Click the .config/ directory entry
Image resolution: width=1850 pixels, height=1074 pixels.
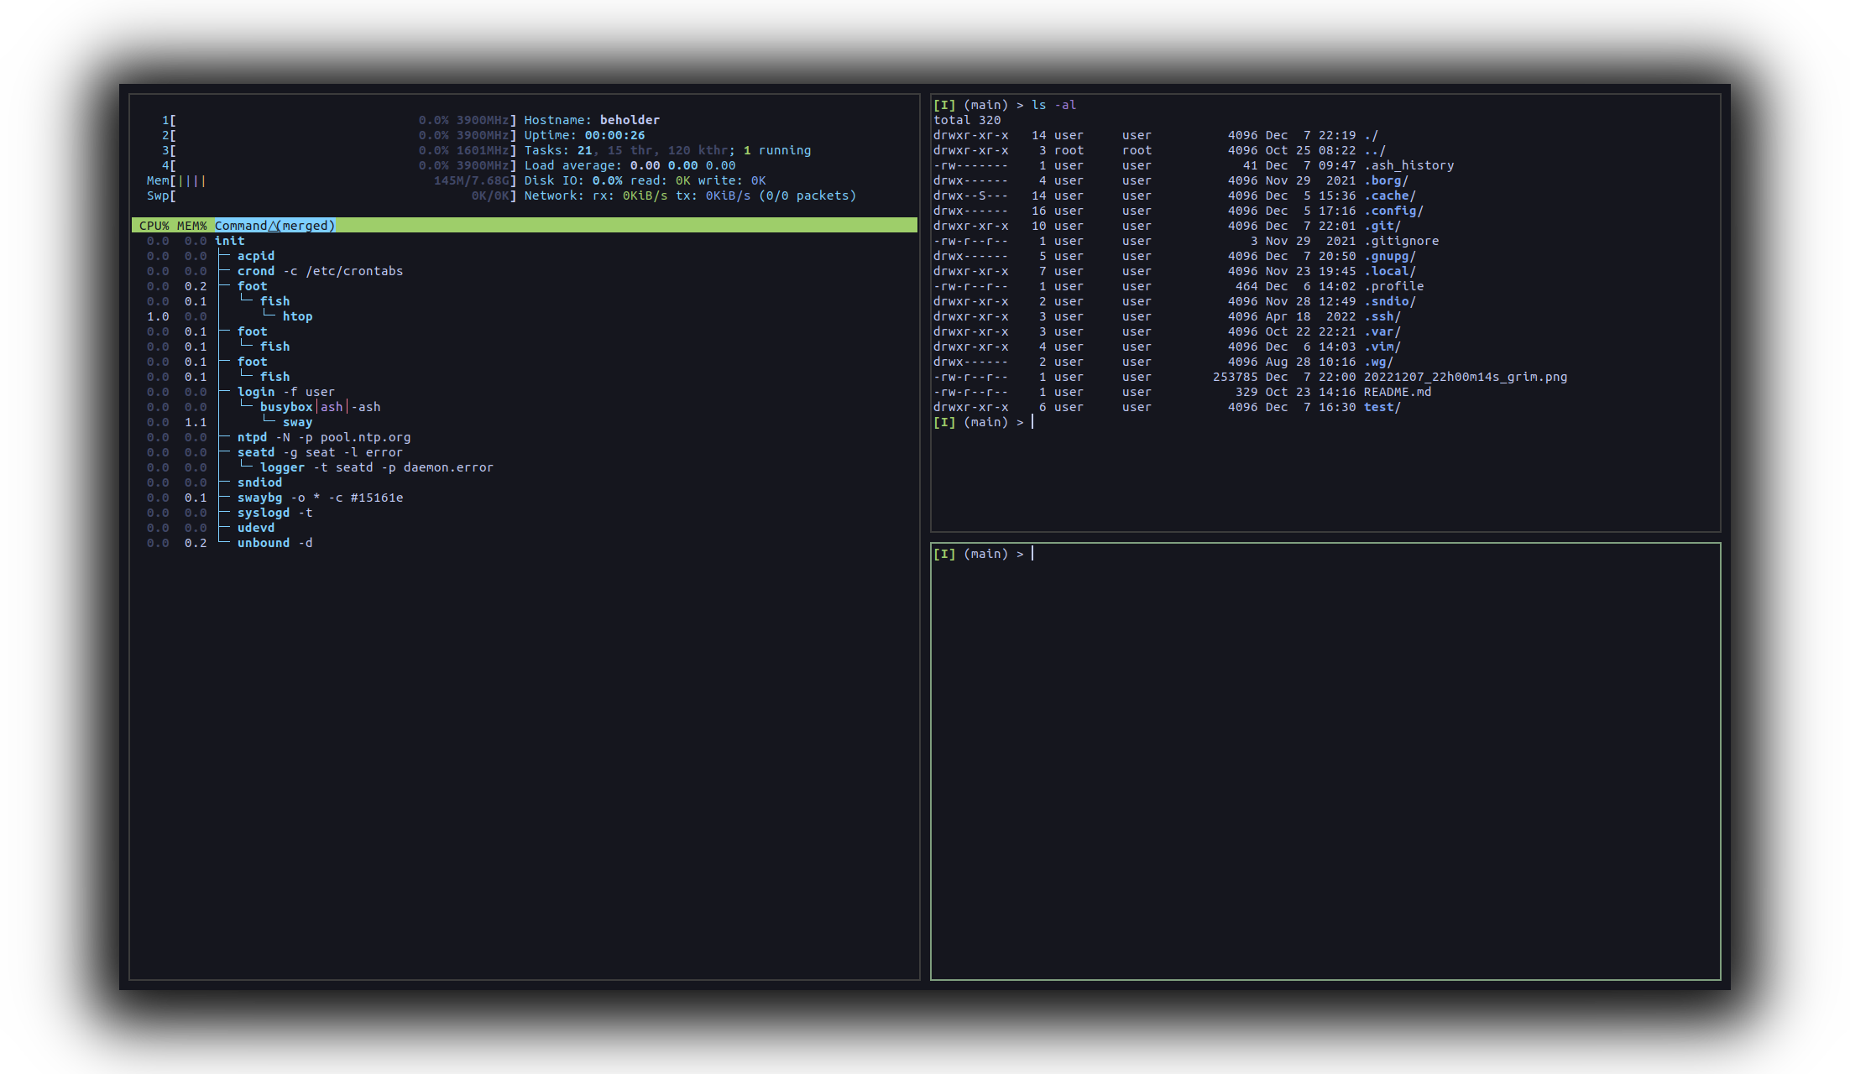(1393, 211)
